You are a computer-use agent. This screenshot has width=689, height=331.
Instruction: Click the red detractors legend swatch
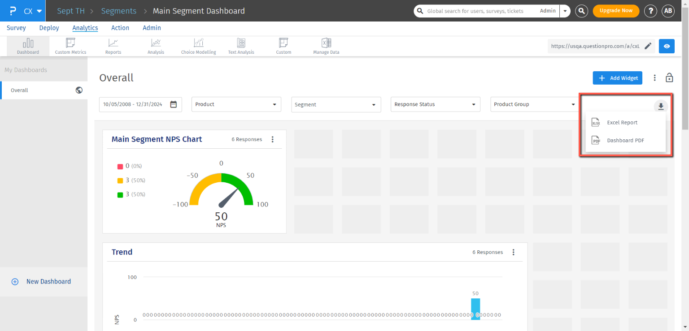tap(120, 167)
